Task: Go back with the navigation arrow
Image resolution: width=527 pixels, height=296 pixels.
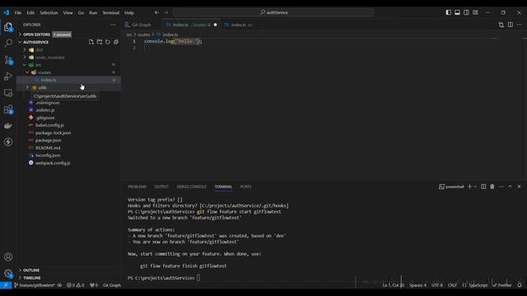Action: [x=156, y=12]
